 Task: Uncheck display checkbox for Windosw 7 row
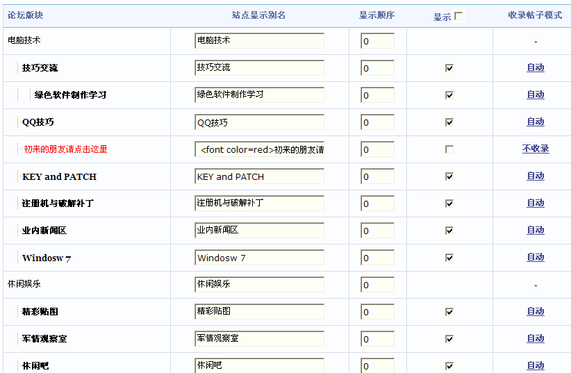pos(449,258)
